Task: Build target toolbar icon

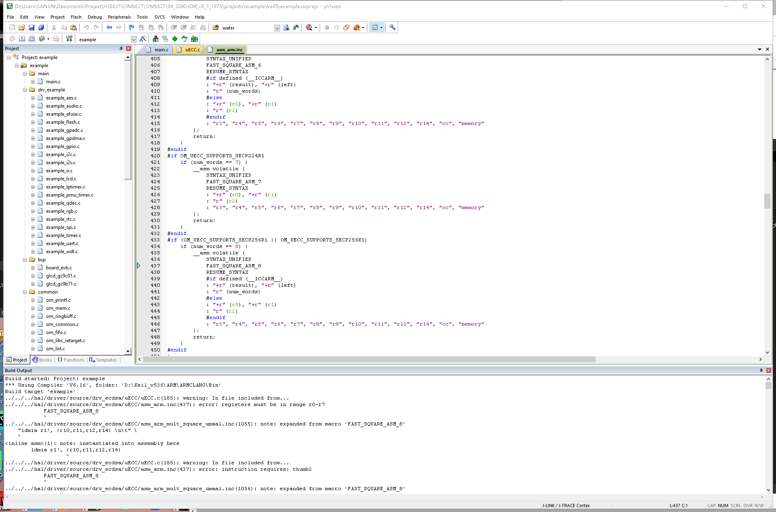Action: [22, 39]
